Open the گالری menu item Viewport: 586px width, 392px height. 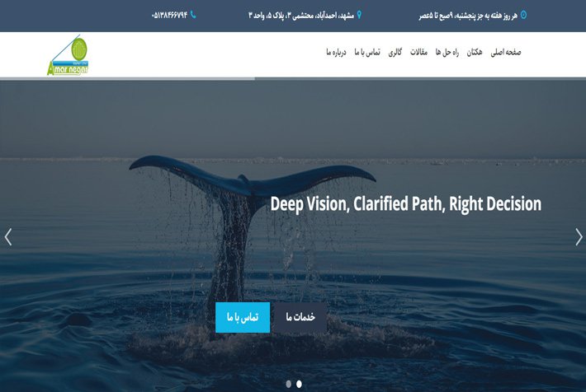point(395,52)
